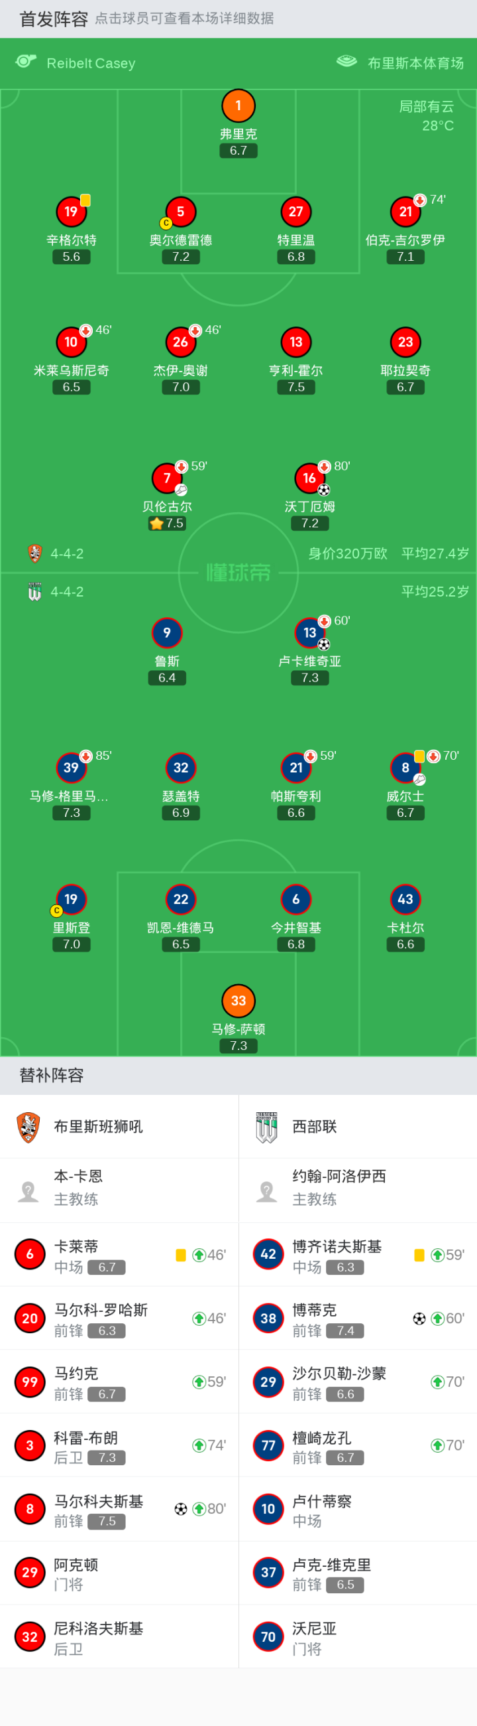Click Brisbane Roar crest in substitutes header
The image size is (477, 1726).
[x=28, y=1127]
